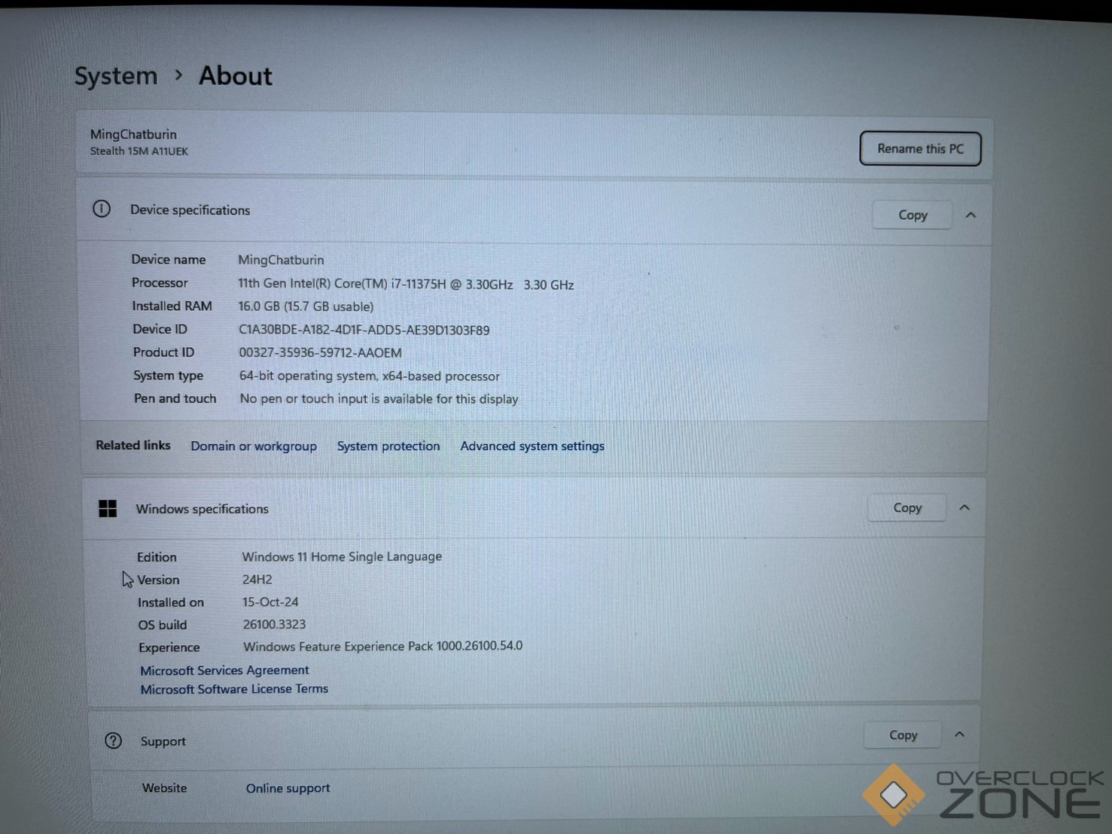Click the Website field label
The width and height of the screenshot is (1112, 834).
(164, 788)
